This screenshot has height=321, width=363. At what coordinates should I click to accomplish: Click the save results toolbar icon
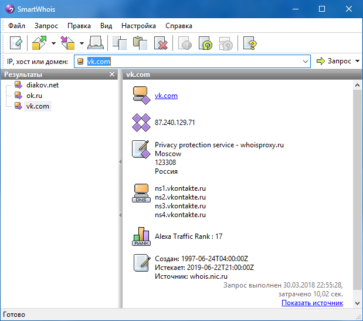point(69,43)
